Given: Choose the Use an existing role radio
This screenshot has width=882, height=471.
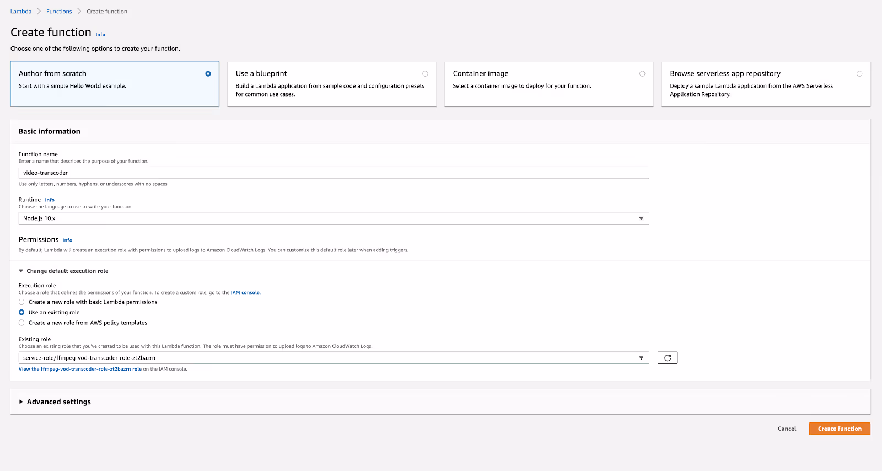Looking at the screenshot, I should (21, 312).
